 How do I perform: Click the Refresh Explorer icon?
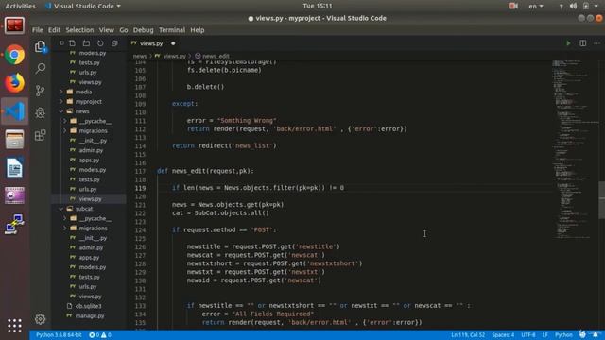click(x=100, y=43)
